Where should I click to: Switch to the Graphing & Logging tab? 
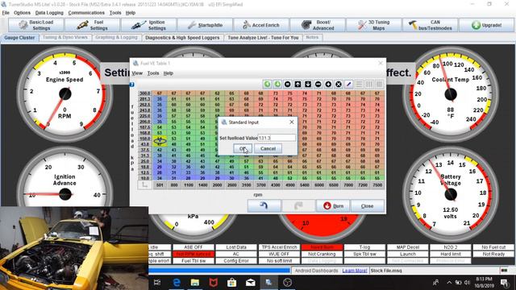[116, 37]
